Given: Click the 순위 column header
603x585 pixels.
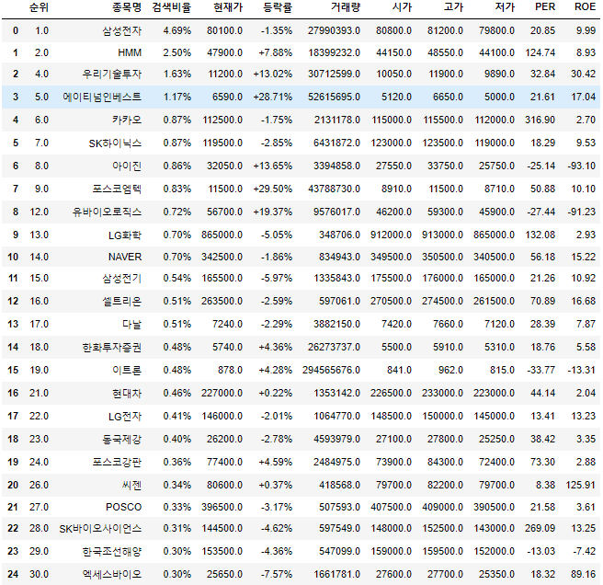Looking at the screenshot, I should coord(39,7).
